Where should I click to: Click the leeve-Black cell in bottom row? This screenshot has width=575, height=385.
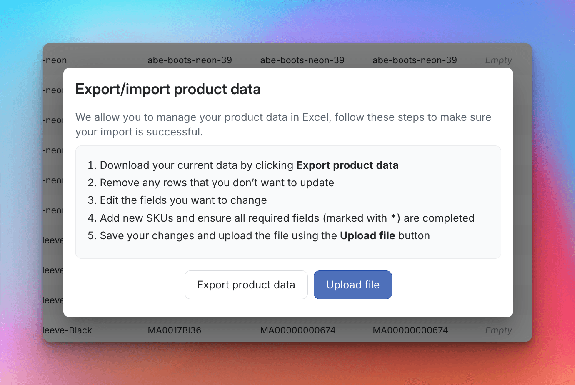(68, 330)
